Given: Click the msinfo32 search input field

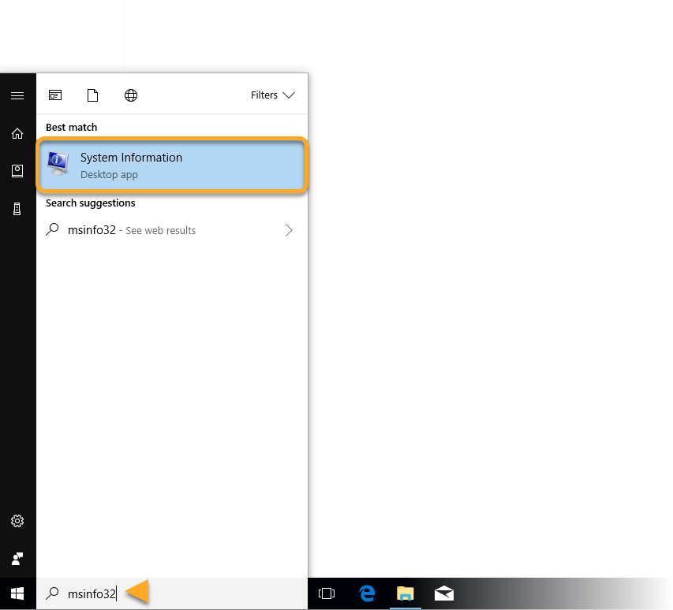Looking at the screenshot, I should point(172,593).
